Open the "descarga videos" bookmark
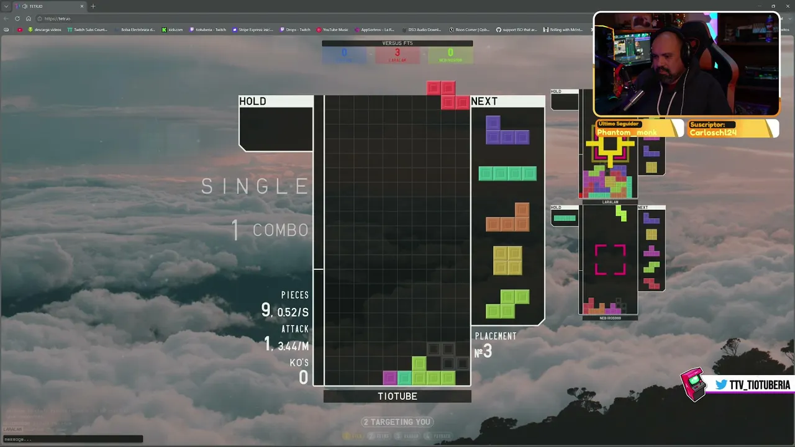795x447 pixels. (x=45, y=30)
